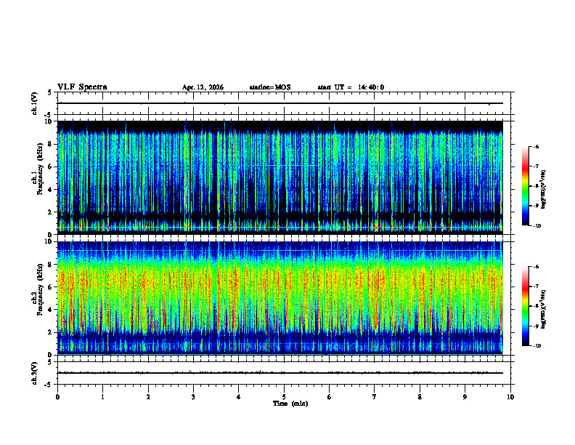Click the time axis tick label "7"
The width and height of the screenshot is (575, 445).
click(x=375, y=397)
